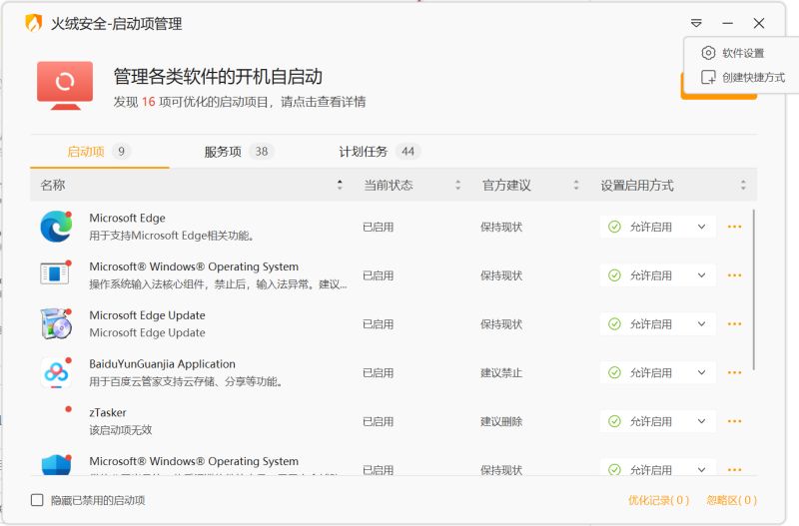Open more options for input method row
The width and height of the screenshot is (799, 526).
(734, 275)
